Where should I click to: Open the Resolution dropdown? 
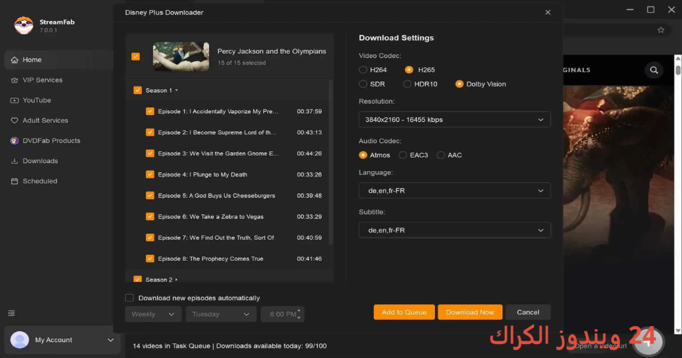tap(454, 120)
